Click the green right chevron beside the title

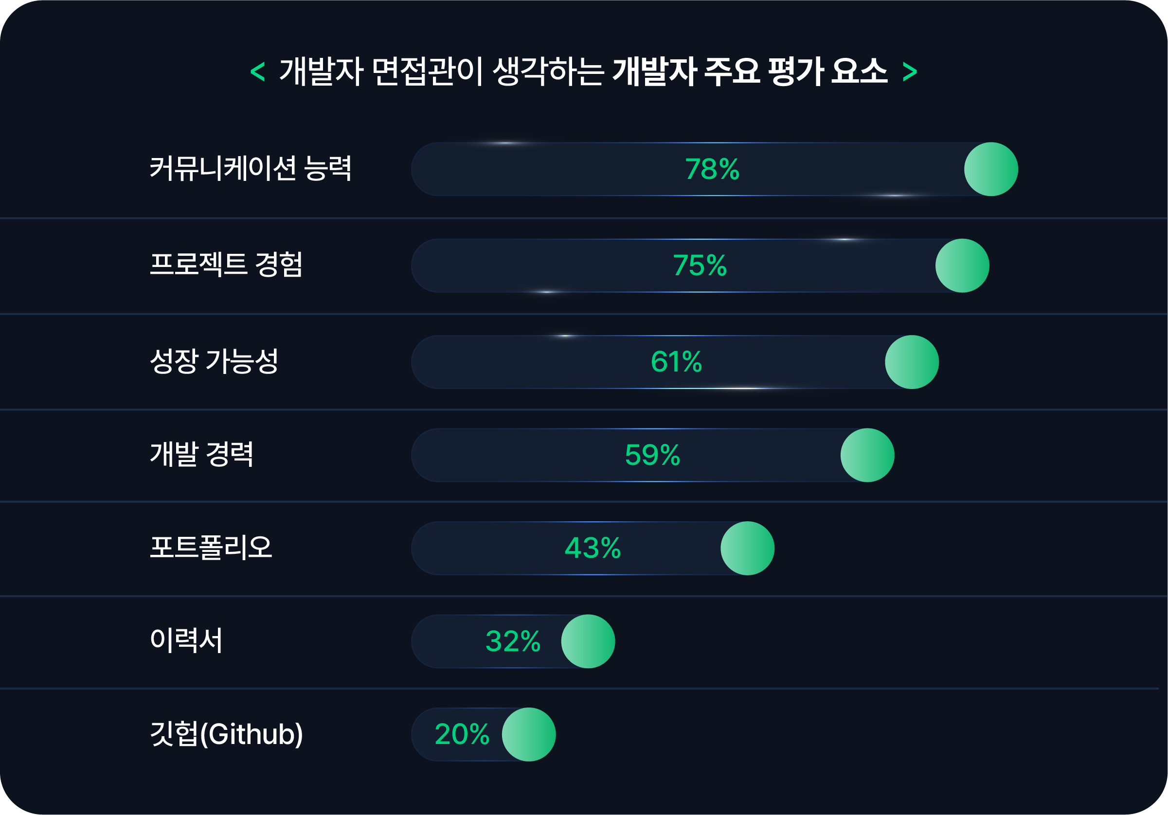click(x=910, y=71)
